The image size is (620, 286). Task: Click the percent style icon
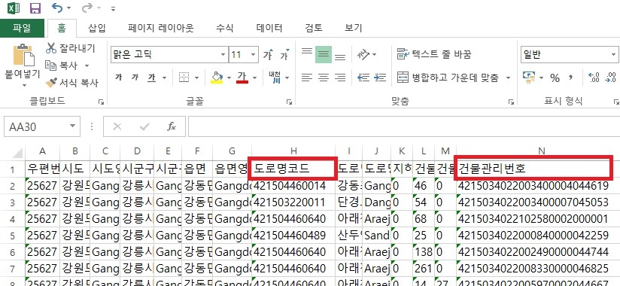[x=555, y=78]
